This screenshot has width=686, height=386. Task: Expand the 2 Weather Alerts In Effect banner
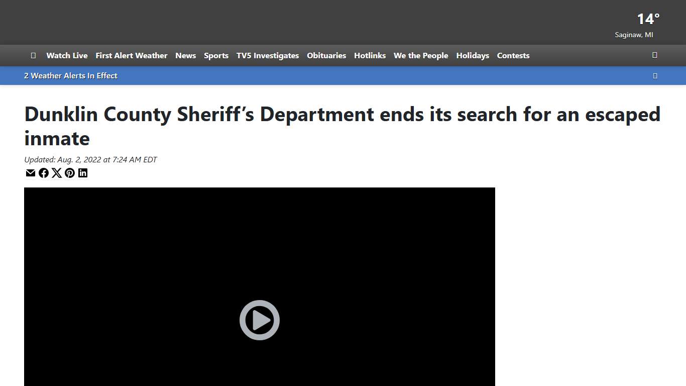pos(70,75)
